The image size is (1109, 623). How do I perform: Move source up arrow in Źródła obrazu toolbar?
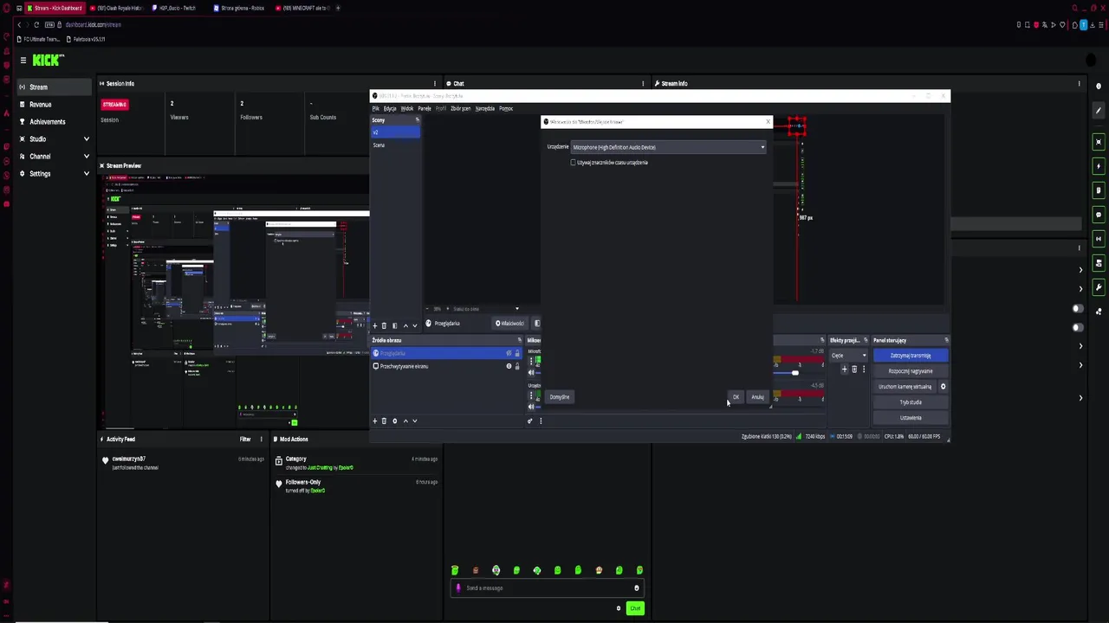tap(405, 421)
